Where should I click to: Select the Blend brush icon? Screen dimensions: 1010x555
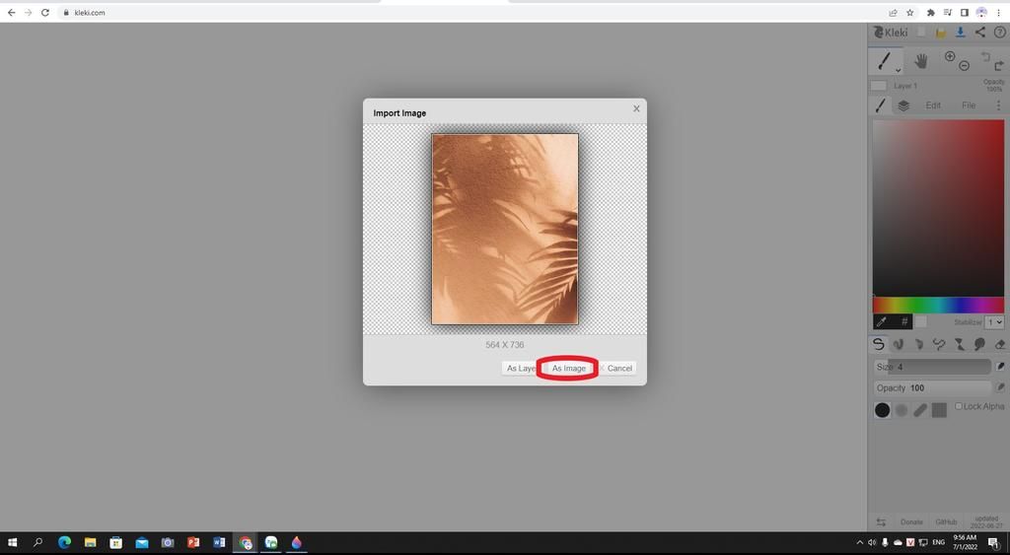898,344
